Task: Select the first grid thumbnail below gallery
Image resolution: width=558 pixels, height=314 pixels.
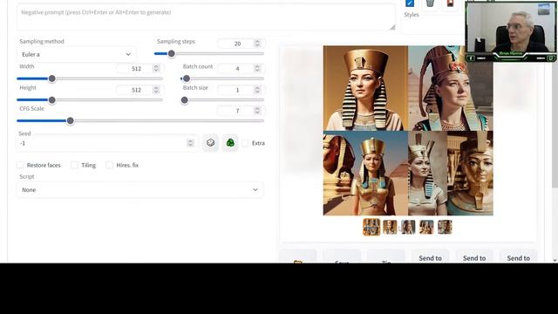Action: (x=371, y=227)
